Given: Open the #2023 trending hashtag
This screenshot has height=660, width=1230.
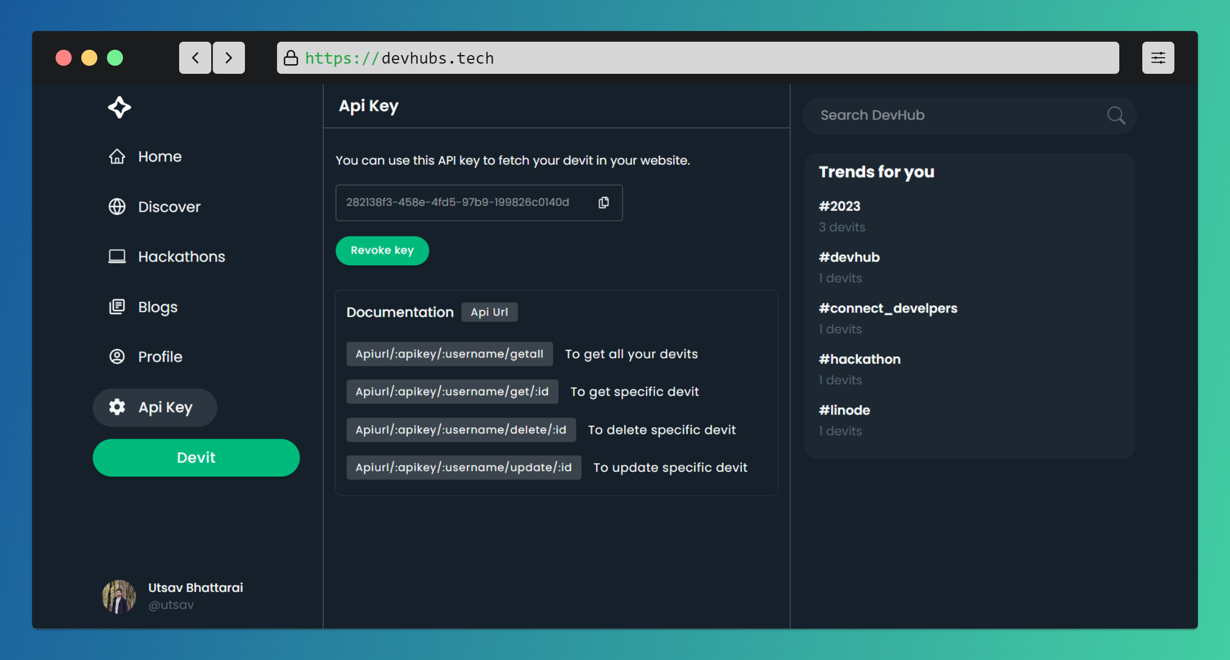Looking at the screenshot, I should click(x=840, y=206).
